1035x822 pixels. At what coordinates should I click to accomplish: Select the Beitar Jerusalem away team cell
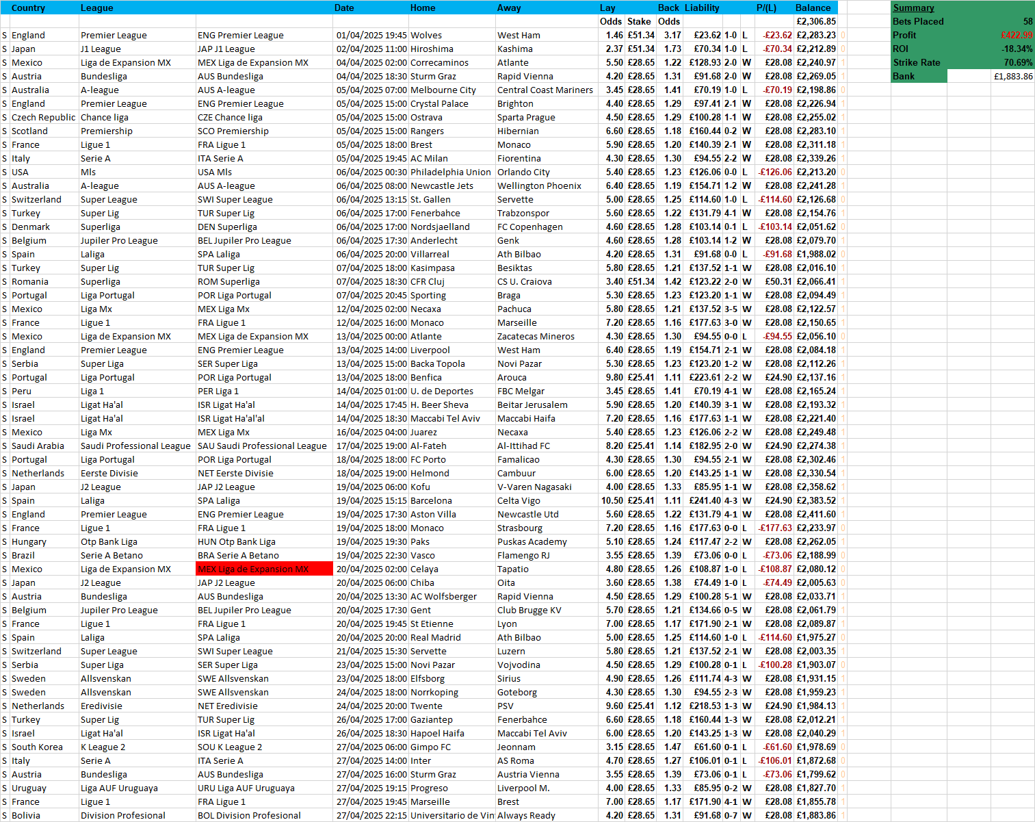(x=532, y=405)
